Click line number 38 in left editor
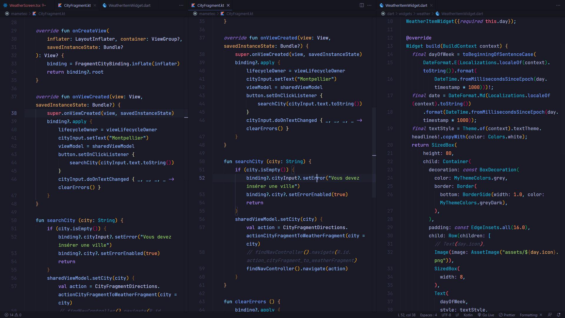 (x=14, y=113)
